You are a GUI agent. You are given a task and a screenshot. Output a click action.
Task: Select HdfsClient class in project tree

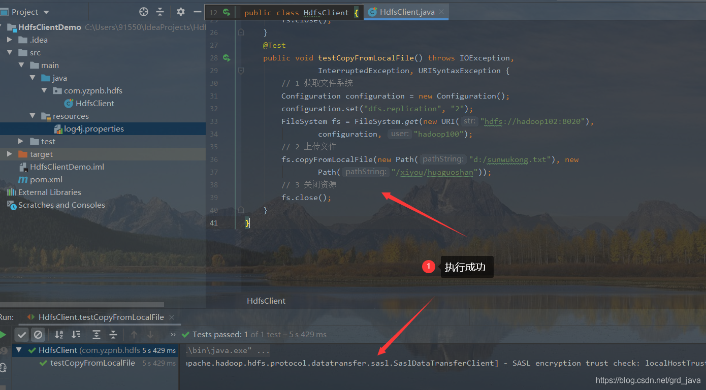coord(95,103)
